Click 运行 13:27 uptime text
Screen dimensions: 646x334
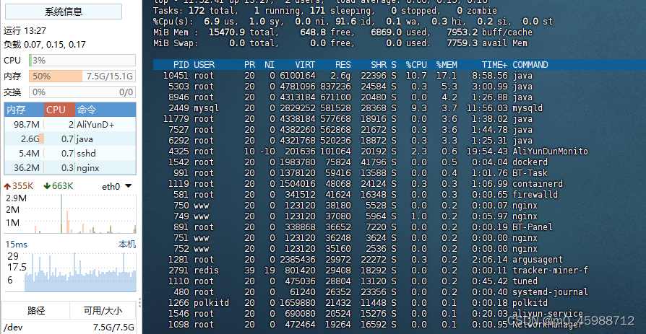pos(25,31)
